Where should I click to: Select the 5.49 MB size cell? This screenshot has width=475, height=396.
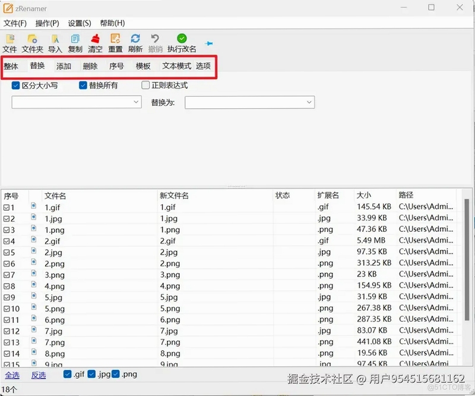click(370, 240)
